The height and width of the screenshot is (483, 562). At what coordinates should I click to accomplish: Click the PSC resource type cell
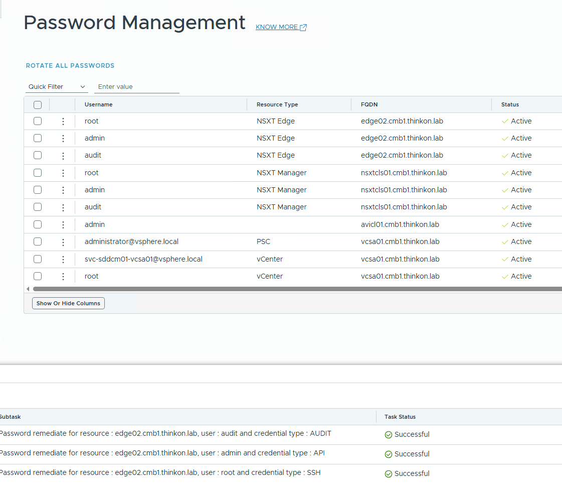(x=263, y=241)
